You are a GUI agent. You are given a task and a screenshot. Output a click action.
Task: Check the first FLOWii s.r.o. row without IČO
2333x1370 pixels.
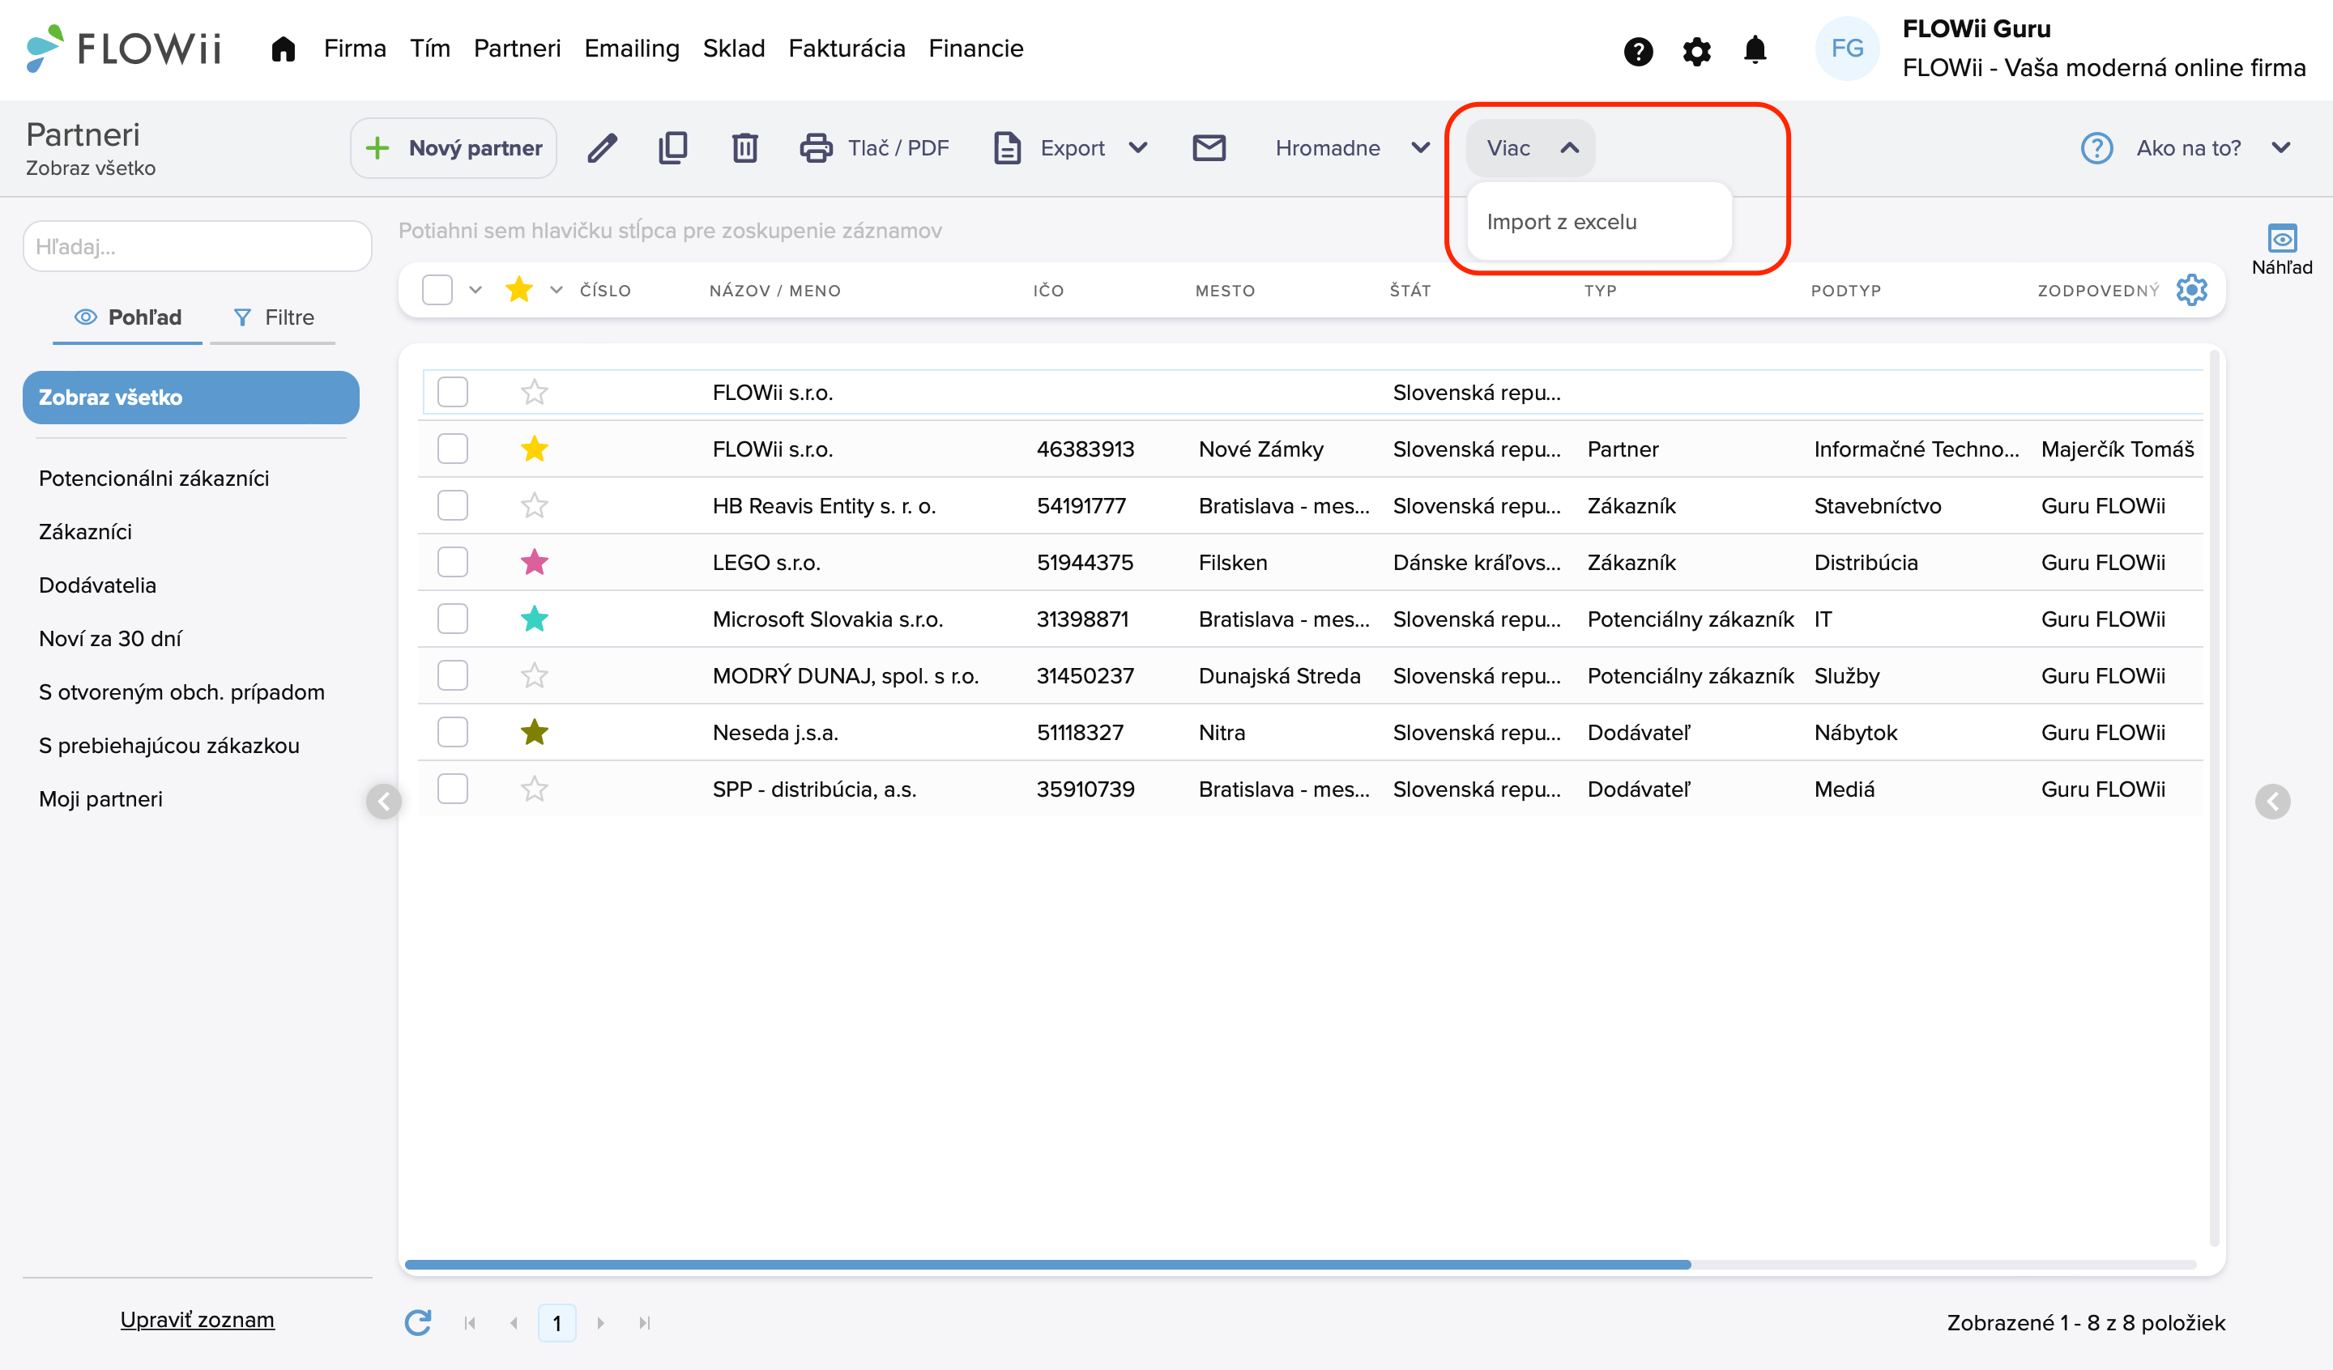[453, 392]
